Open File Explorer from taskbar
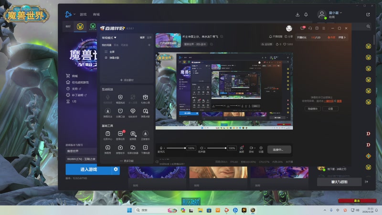 pos(200,210)
